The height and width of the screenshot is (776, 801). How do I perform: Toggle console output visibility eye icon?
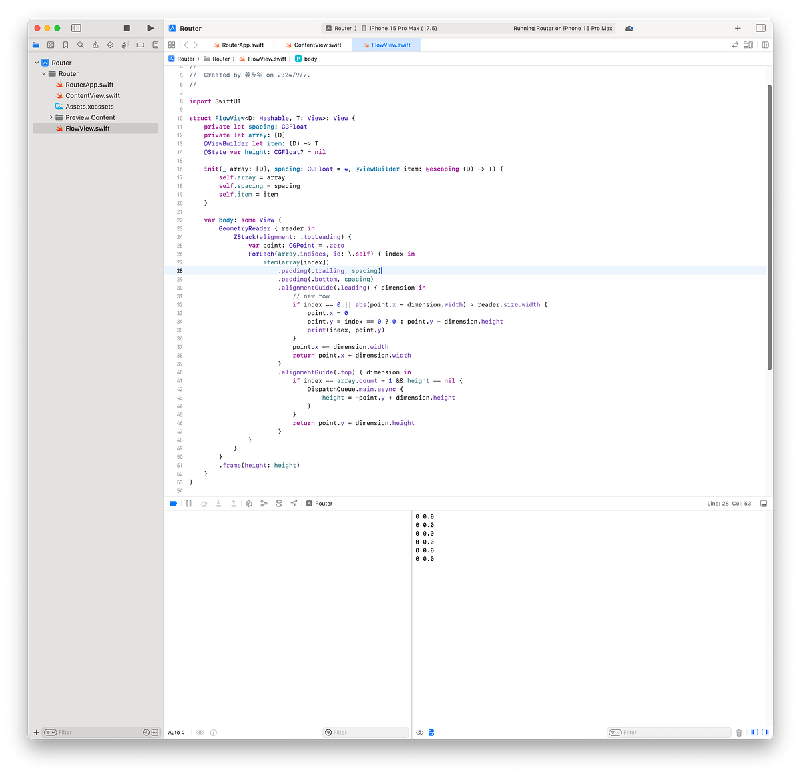419,732
